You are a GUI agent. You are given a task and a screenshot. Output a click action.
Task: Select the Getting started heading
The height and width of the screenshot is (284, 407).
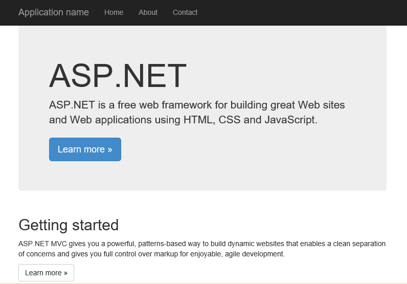coord(69,225)
